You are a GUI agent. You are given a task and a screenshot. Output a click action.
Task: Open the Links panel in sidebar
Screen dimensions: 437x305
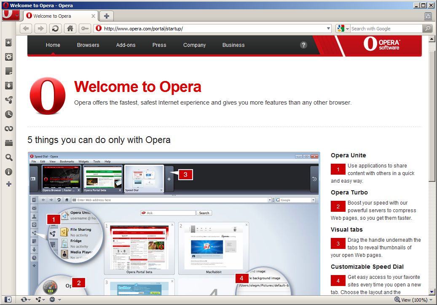[8, 129]
